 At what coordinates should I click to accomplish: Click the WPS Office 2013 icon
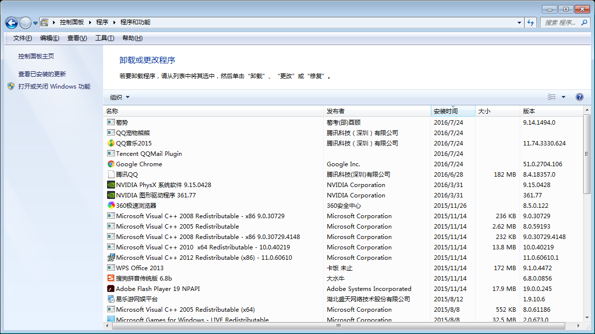click(111, 268)
